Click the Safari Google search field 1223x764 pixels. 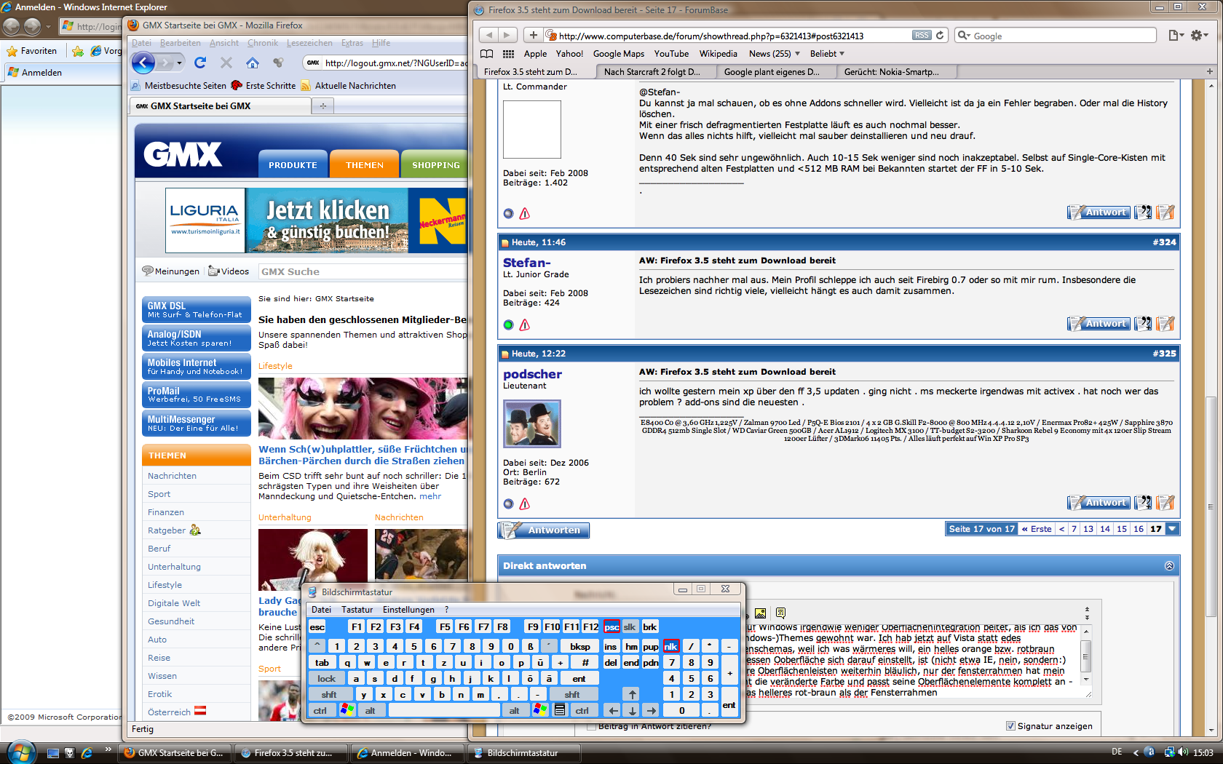[x=1056, y=35]
